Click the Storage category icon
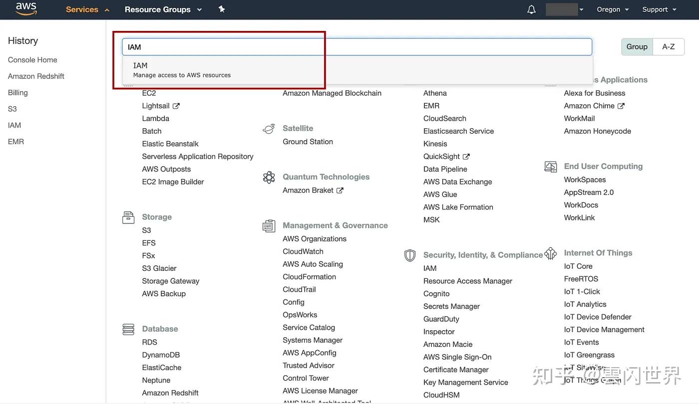 click(128, 216)
